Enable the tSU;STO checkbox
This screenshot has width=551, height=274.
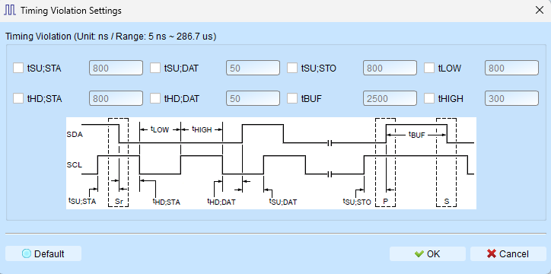(292, 68)
